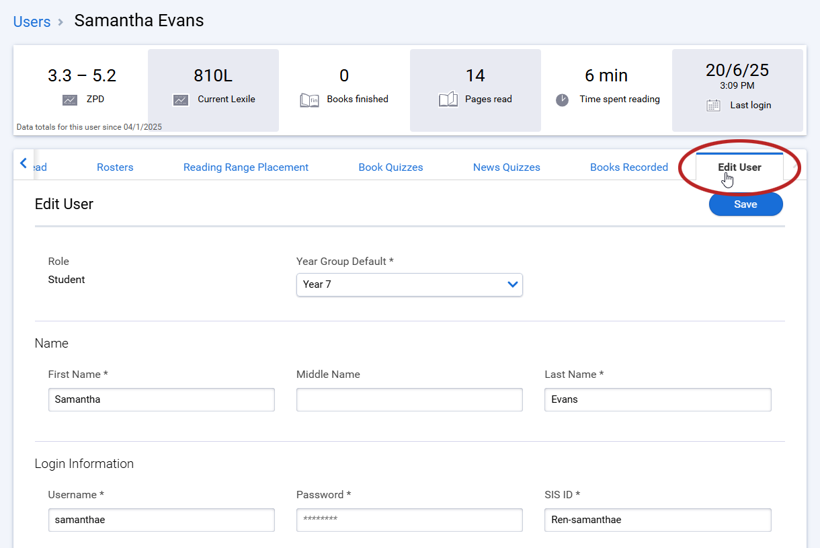Click the Name section heading
820x548 pixels.
point(52,344)
